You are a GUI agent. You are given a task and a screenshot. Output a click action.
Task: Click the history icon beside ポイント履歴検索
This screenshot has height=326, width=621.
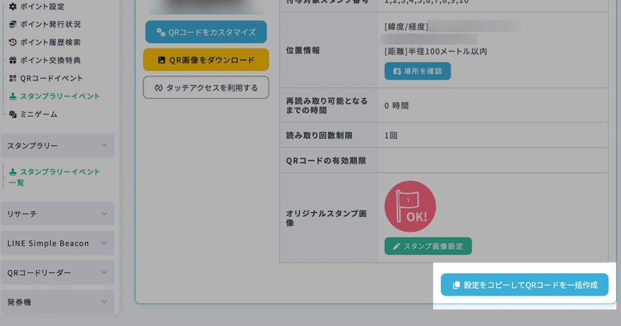[13, 42]
